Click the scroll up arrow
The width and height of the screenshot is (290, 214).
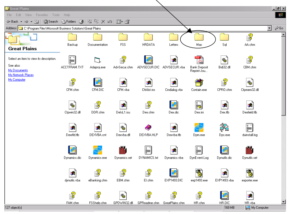click(x=283, y=35)
